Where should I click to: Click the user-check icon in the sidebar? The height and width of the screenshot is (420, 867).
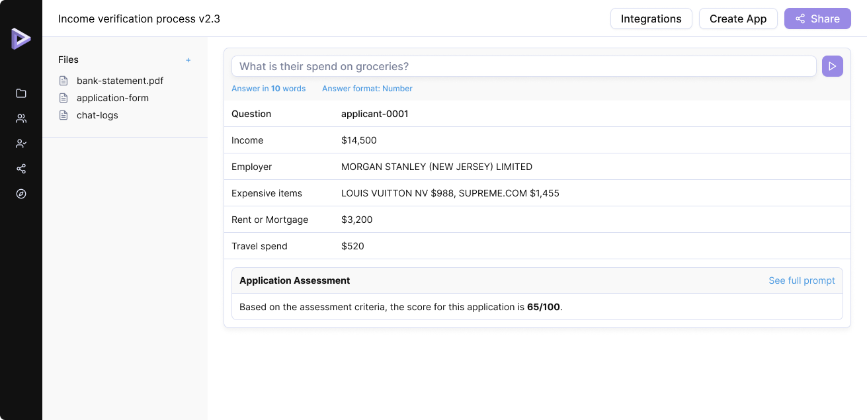tap(21, 144)
